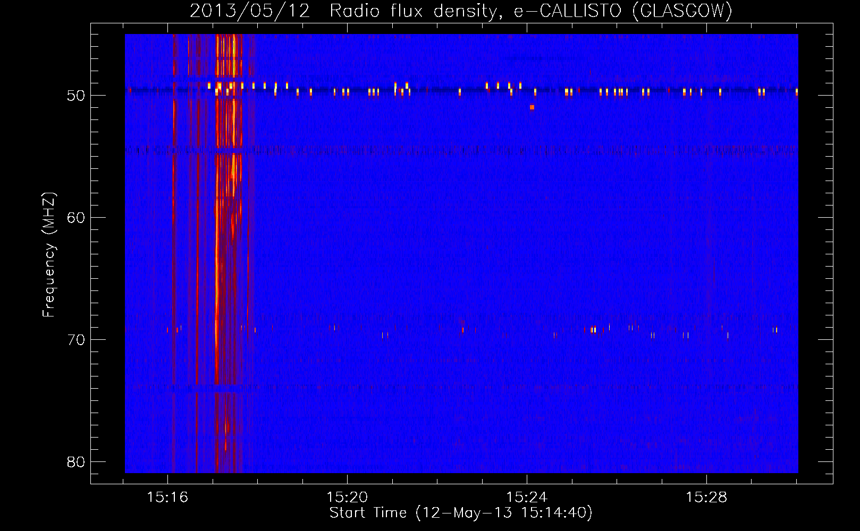Click the 15:20 time tick label
The image size is (860, 531).
click(347, 498)
